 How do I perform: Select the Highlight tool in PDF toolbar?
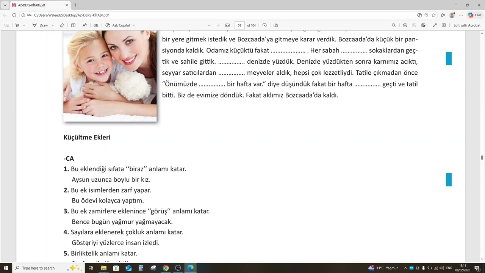coord(17,25)
